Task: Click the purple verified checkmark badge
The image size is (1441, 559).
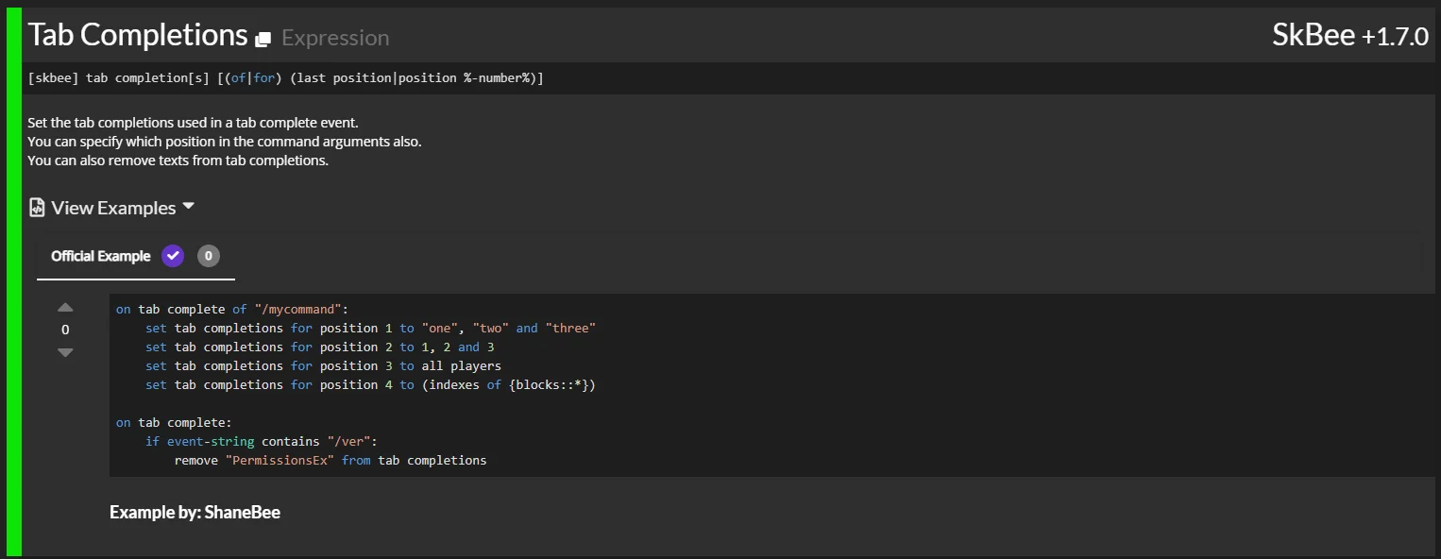Action: pos(173,256)
